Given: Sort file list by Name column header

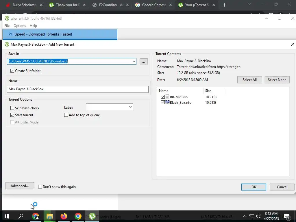Looking at the screenshot, I should pyautogui.click(x=180, y=90).
